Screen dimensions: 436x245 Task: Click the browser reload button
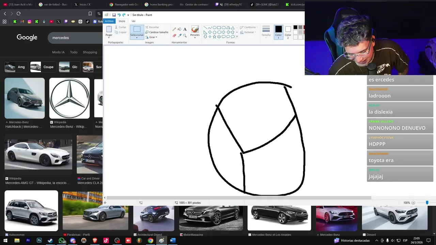[x=18, y=14]
